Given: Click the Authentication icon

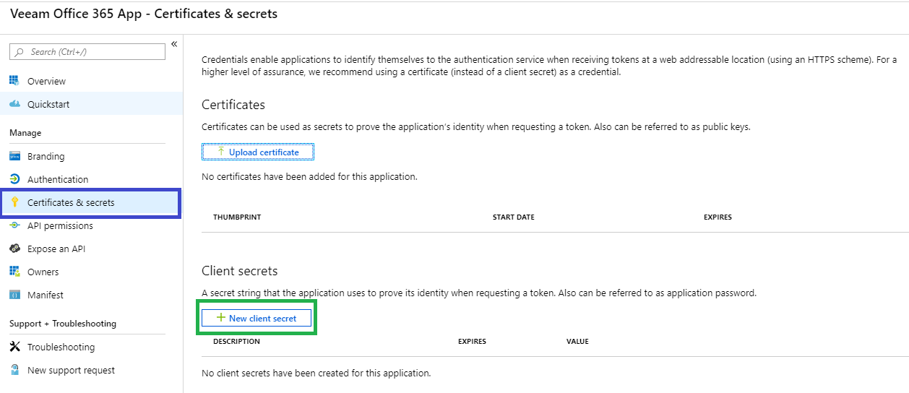Looking at the screenshot, I should point(14,179).
